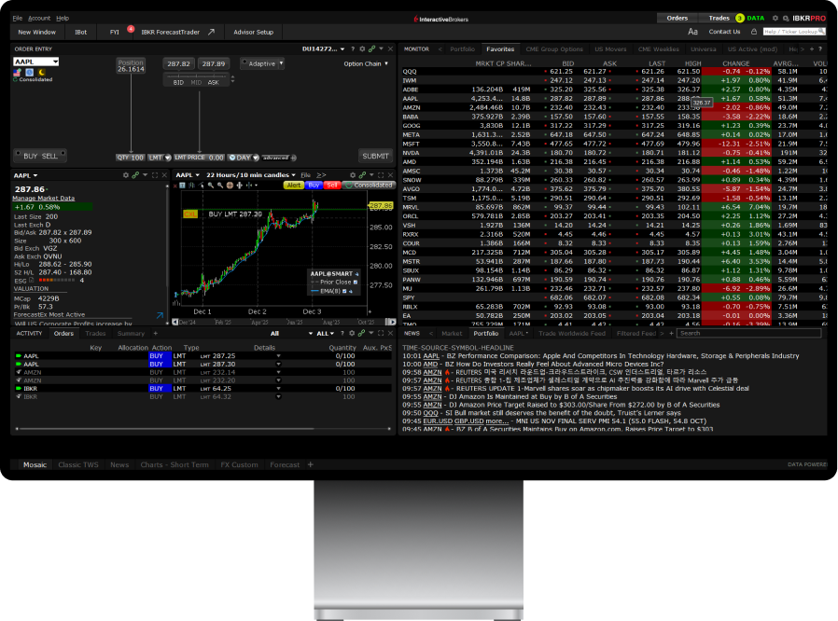Viewport: 838px width, 621px height.
Task: Click the overnight moon icon under AAPL
Action: (41, 72)
